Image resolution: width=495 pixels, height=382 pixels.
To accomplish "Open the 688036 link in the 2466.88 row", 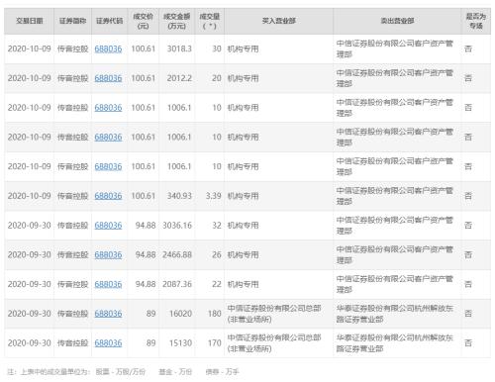I will [108, 254].
